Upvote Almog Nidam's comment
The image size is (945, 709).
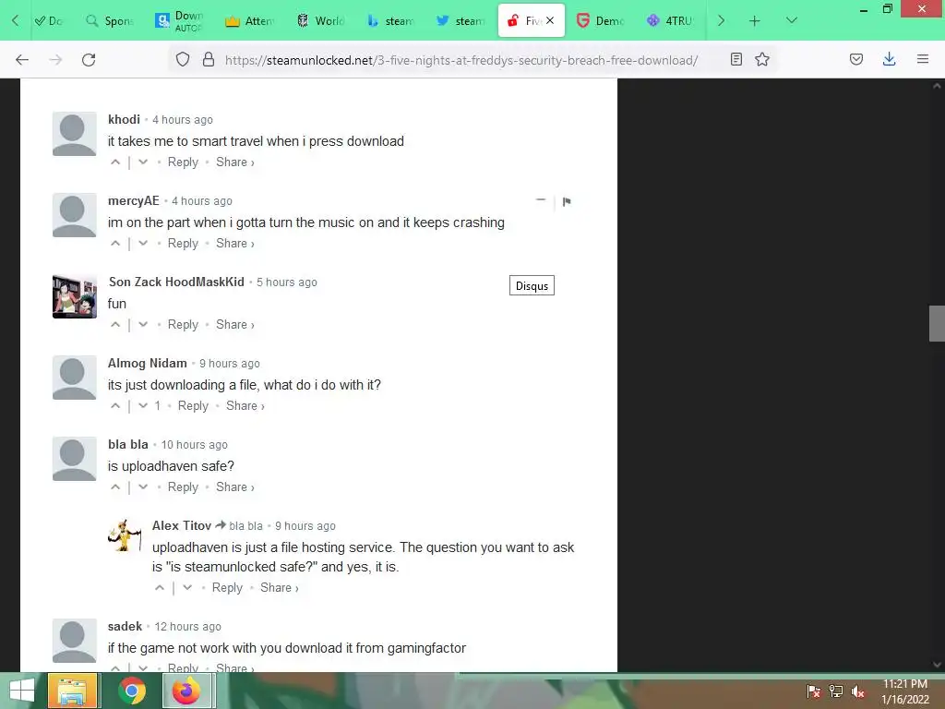point(115,406)
